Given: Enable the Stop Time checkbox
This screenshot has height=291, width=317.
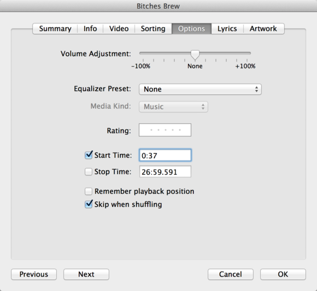Looking at the screenshot, I should click(89, 171).
